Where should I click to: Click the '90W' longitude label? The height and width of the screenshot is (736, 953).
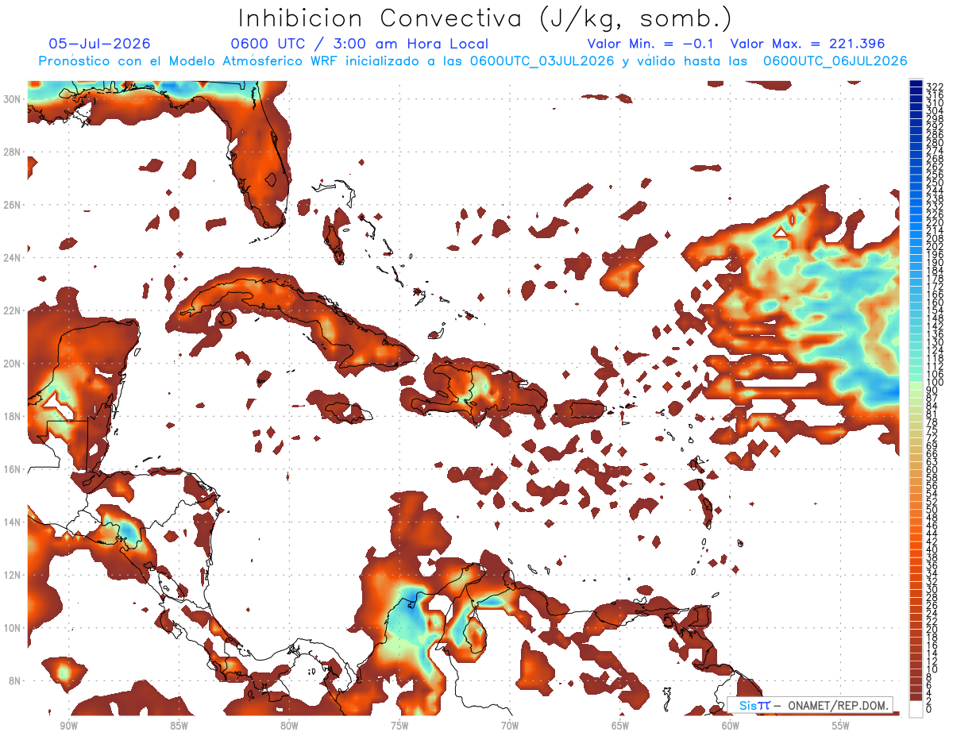pyautogui.click(x=68, y=726)
